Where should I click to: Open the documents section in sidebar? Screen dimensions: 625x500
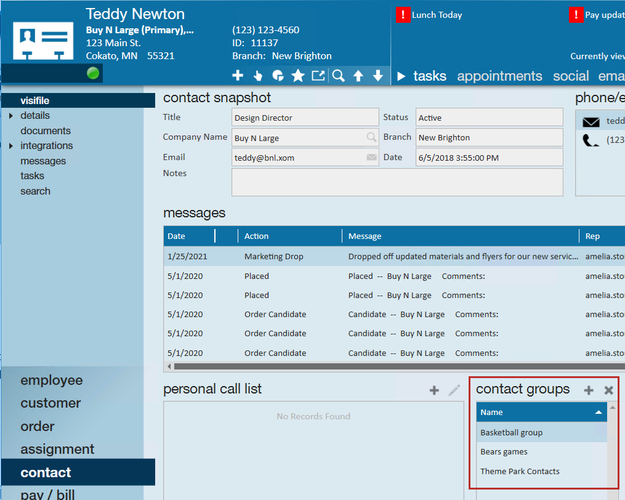coord(46,131)
